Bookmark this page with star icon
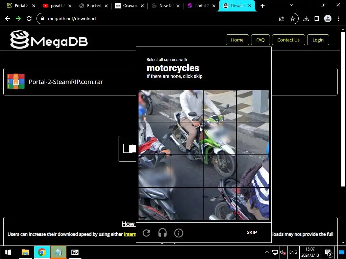This screenshot has width=346, height=259. tap(293, 19)
